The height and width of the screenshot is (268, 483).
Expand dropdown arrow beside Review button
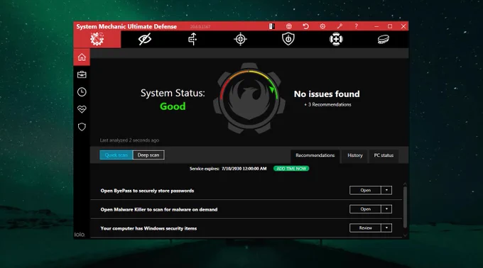click(x=386, y=228)
